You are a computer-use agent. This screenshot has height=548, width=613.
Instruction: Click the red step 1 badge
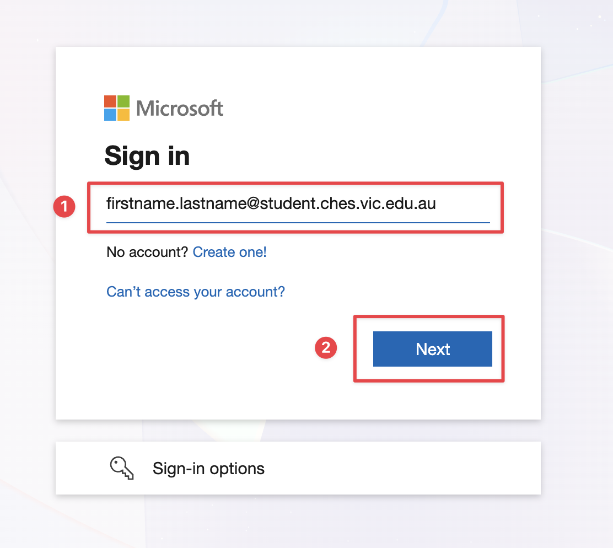click(64, 207)
